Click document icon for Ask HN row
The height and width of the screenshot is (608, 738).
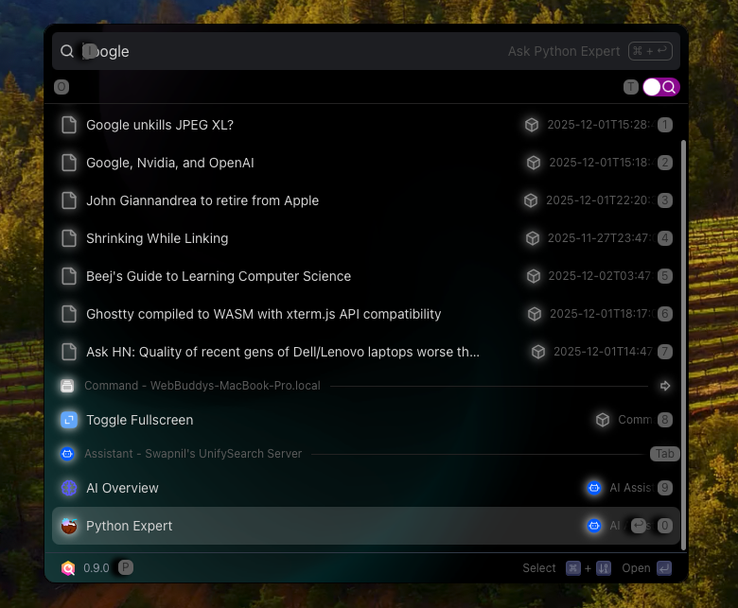(x=69, y=352)
